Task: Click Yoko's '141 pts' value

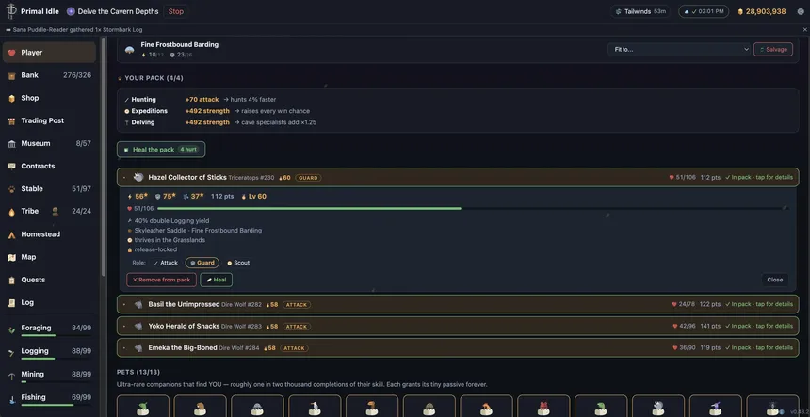Action: coord(710,327)
